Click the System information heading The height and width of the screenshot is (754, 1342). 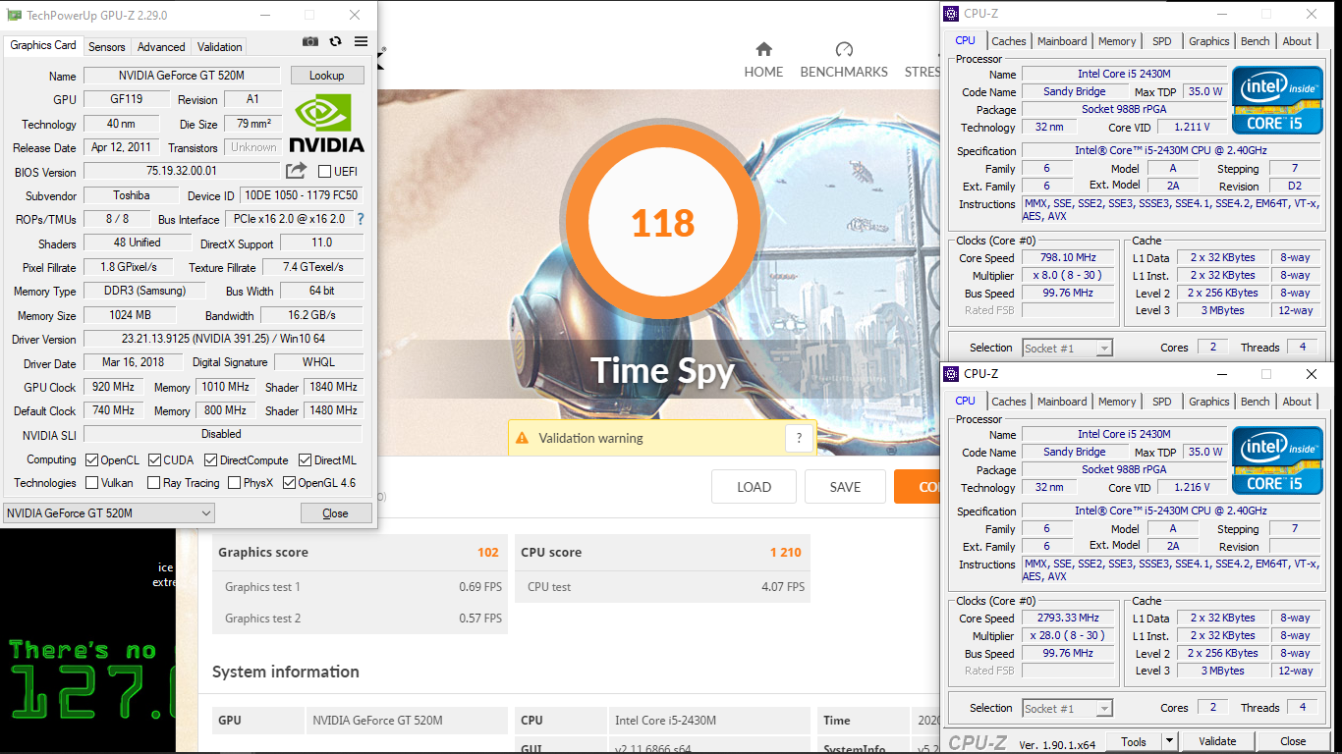click(286, 672)
